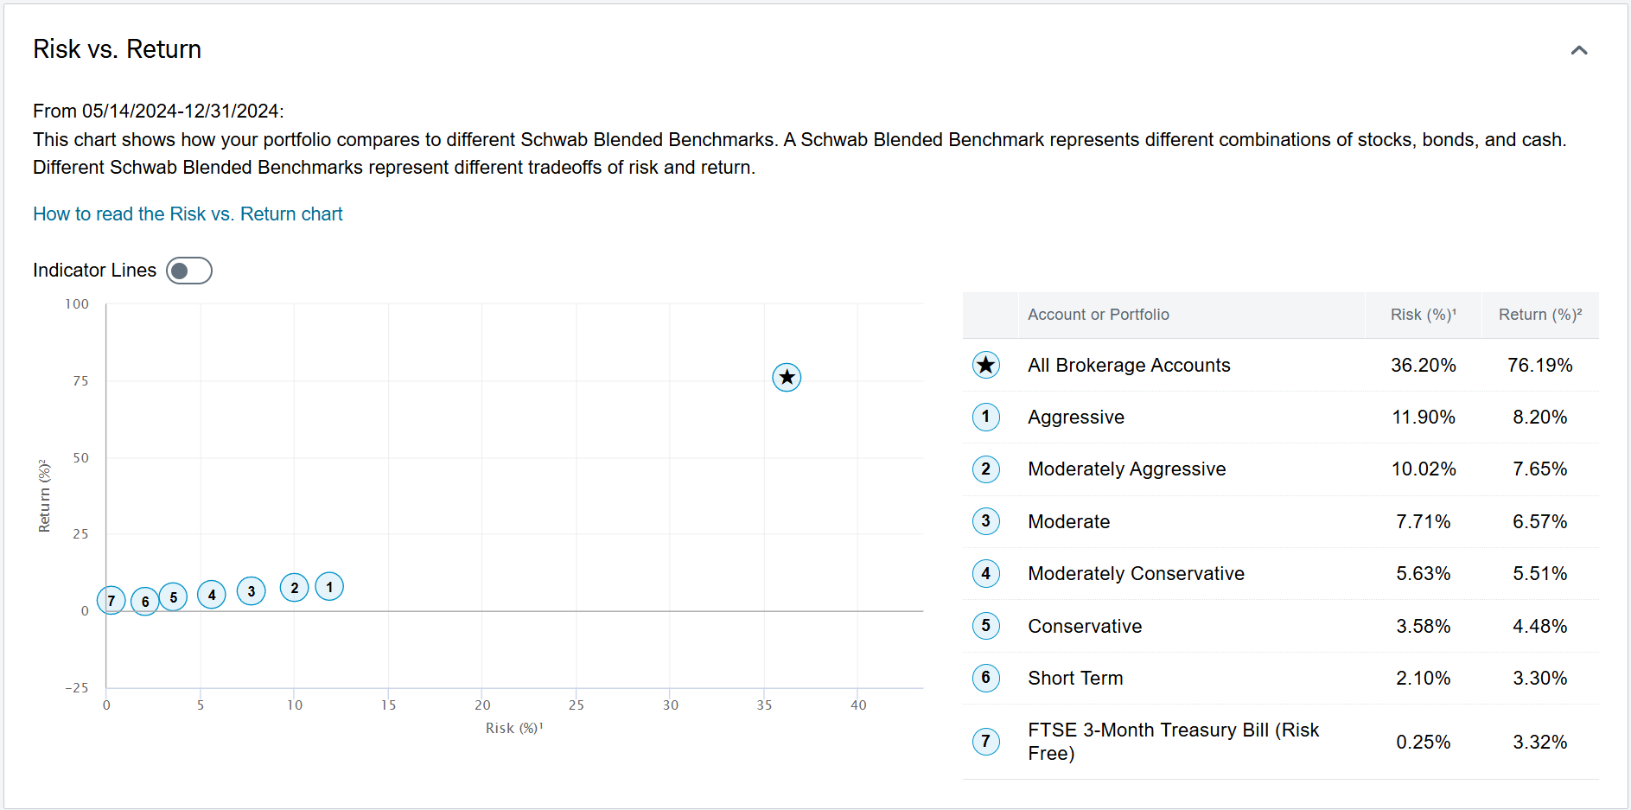The height and width of the screenshot is (810, 1631).
Task: Click the number 5 icon beside Conservative
Action: [x=985, y=625]
